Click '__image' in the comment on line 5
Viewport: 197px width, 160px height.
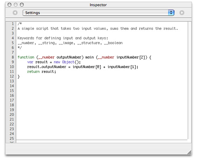[x=66, y=43]
